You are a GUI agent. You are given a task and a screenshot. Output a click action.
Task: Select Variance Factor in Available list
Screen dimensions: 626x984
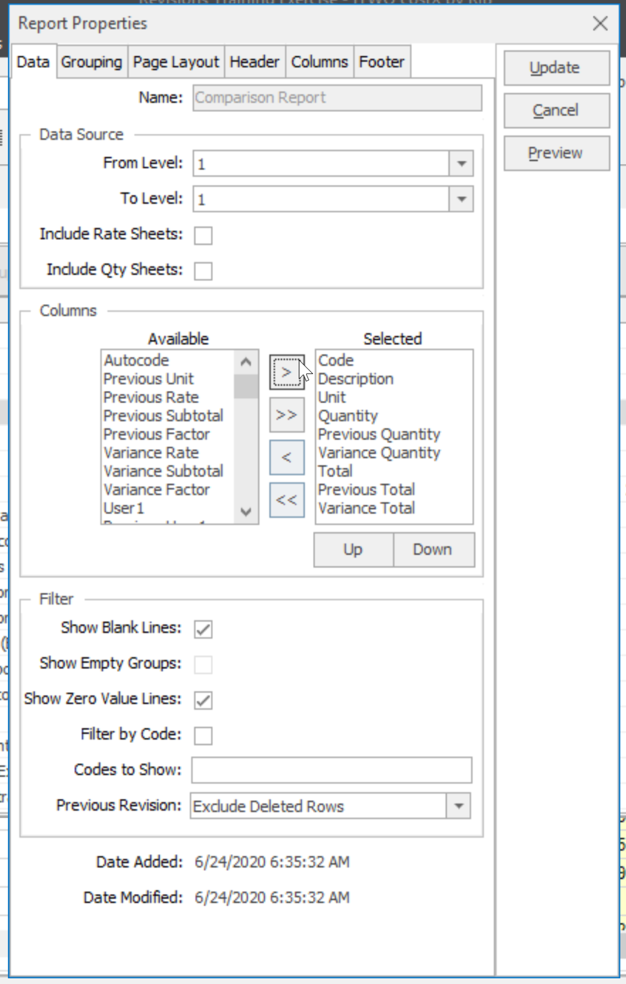[156, 489]
